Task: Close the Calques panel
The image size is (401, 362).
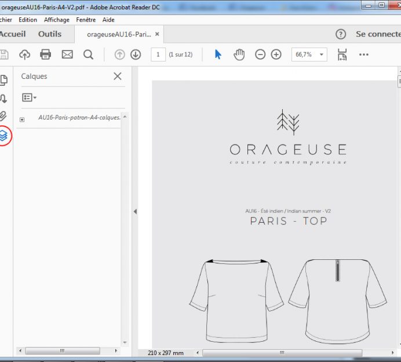Action: [118, 76]
